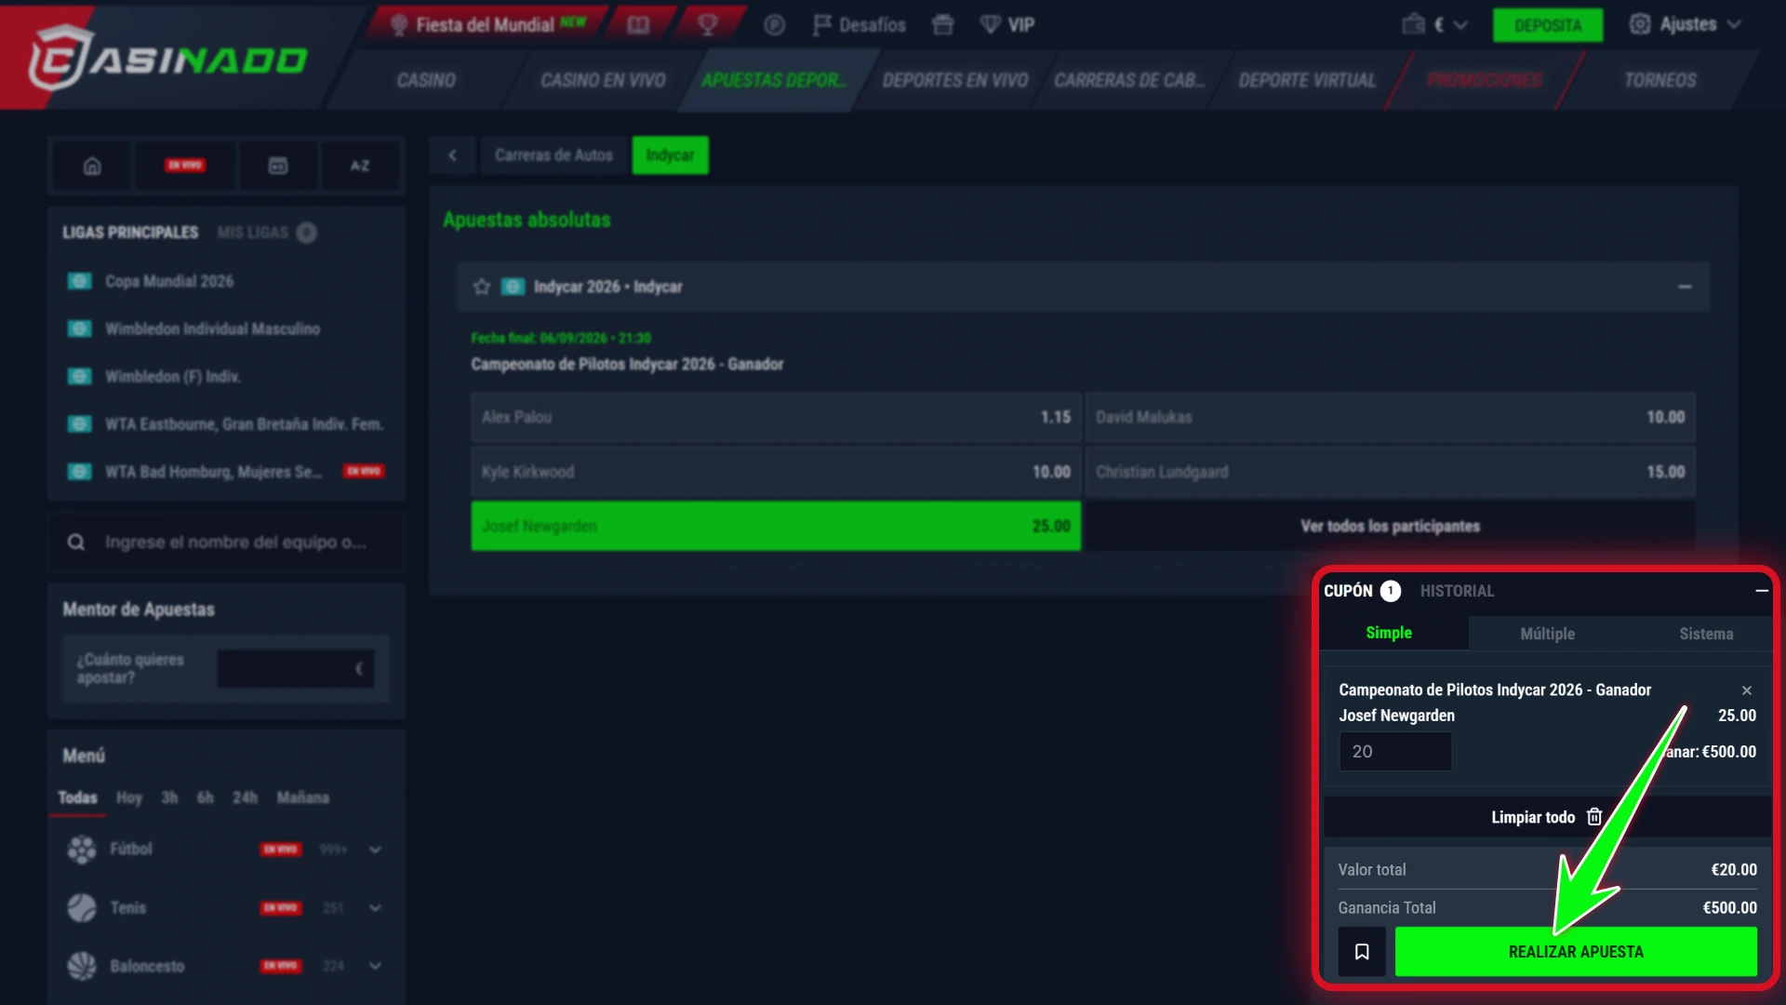Click the home icon in sidebar
Screen dimensions: 1786x1005
(x=92, y=166)
